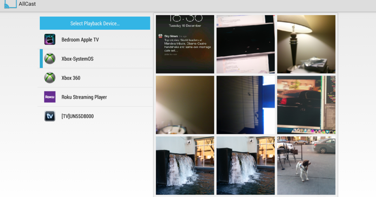Choose Xbox 360 as playback device
This screenshot has height=197, width=376.
(95, 78)
